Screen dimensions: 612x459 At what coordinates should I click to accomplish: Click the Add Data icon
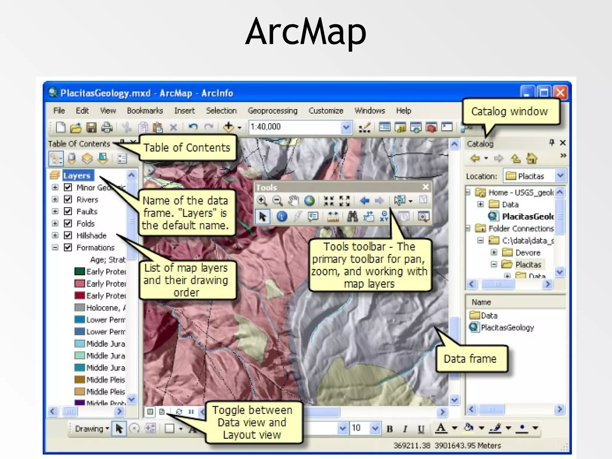click(229, 127)
